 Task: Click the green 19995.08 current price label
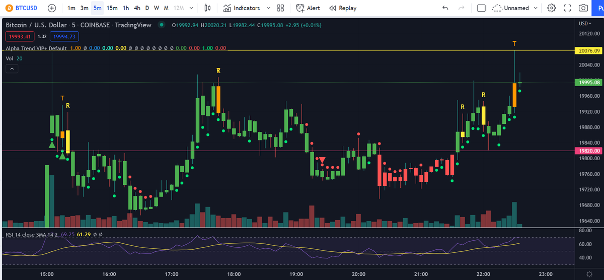588,83
